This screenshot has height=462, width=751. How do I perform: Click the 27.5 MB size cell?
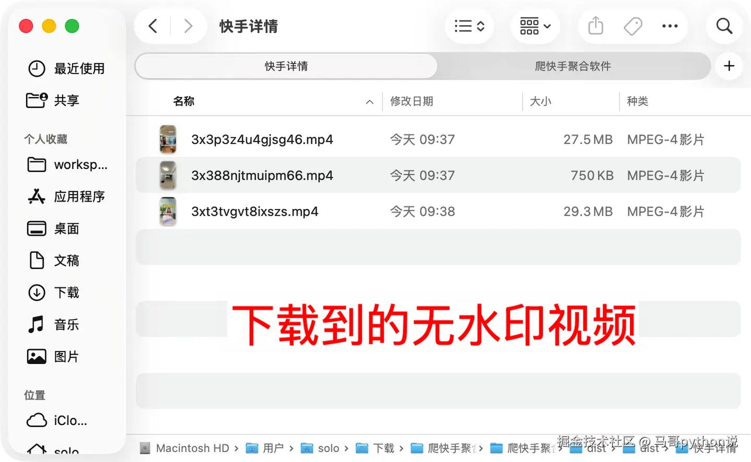(x=588, y=139)
